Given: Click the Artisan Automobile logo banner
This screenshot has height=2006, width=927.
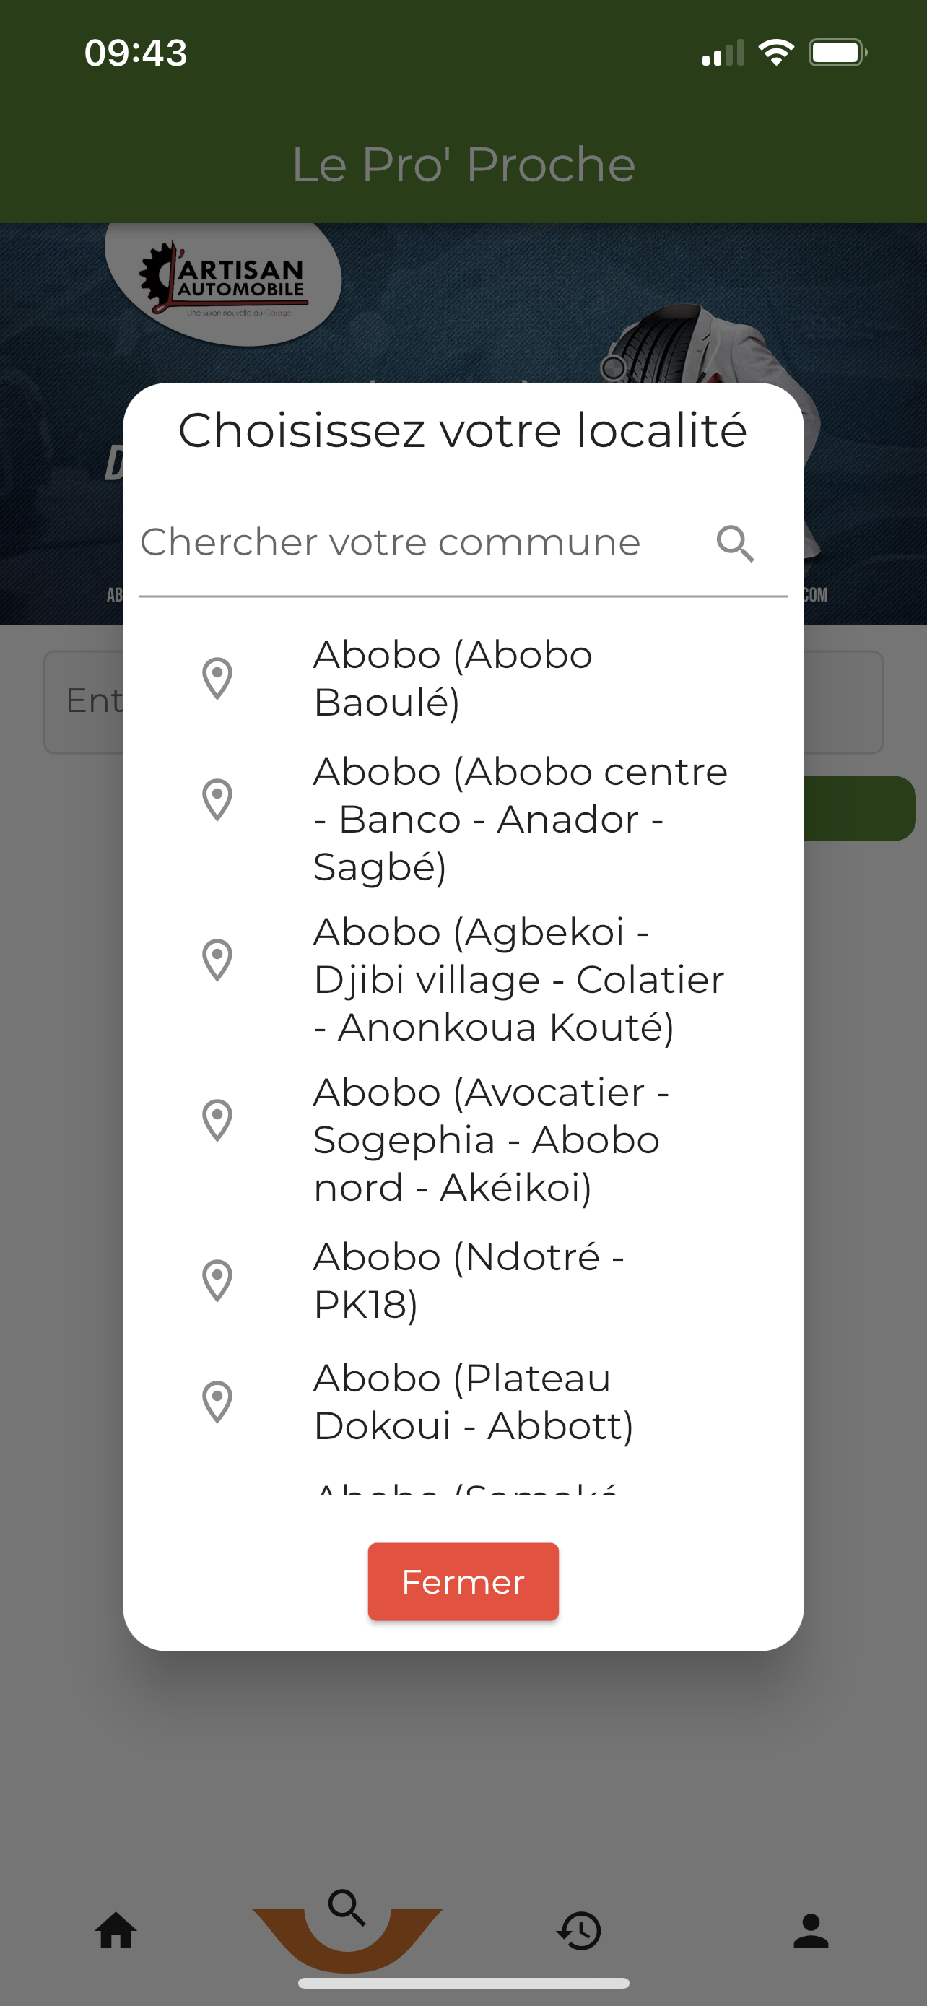Looking at the screenshot, I should [x=223, y=282].
